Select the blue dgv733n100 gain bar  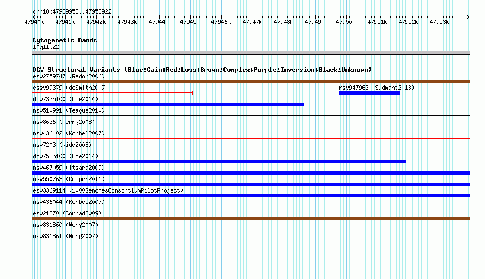coord(168,104)
